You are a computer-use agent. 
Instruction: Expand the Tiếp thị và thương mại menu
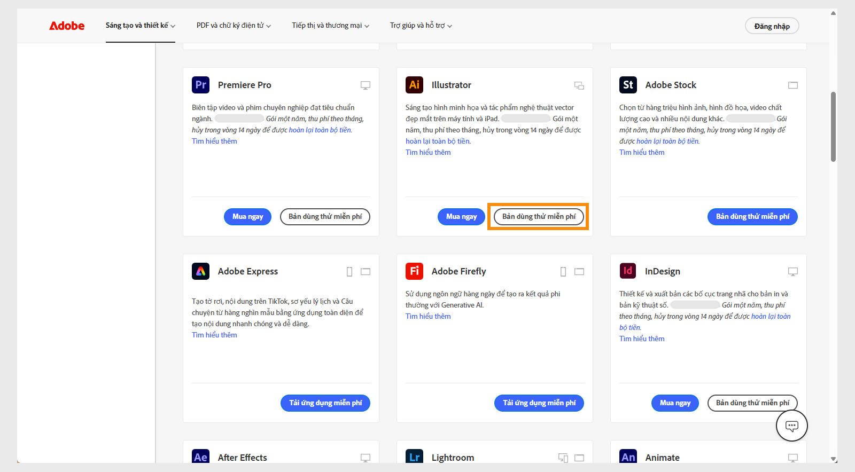[330, 26]
